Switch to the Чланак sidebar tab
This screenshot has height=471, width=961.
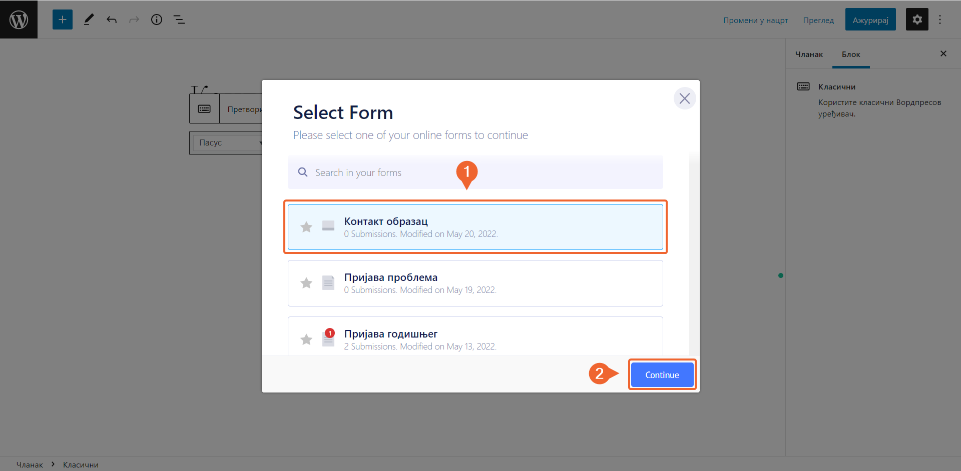(809, 54)
